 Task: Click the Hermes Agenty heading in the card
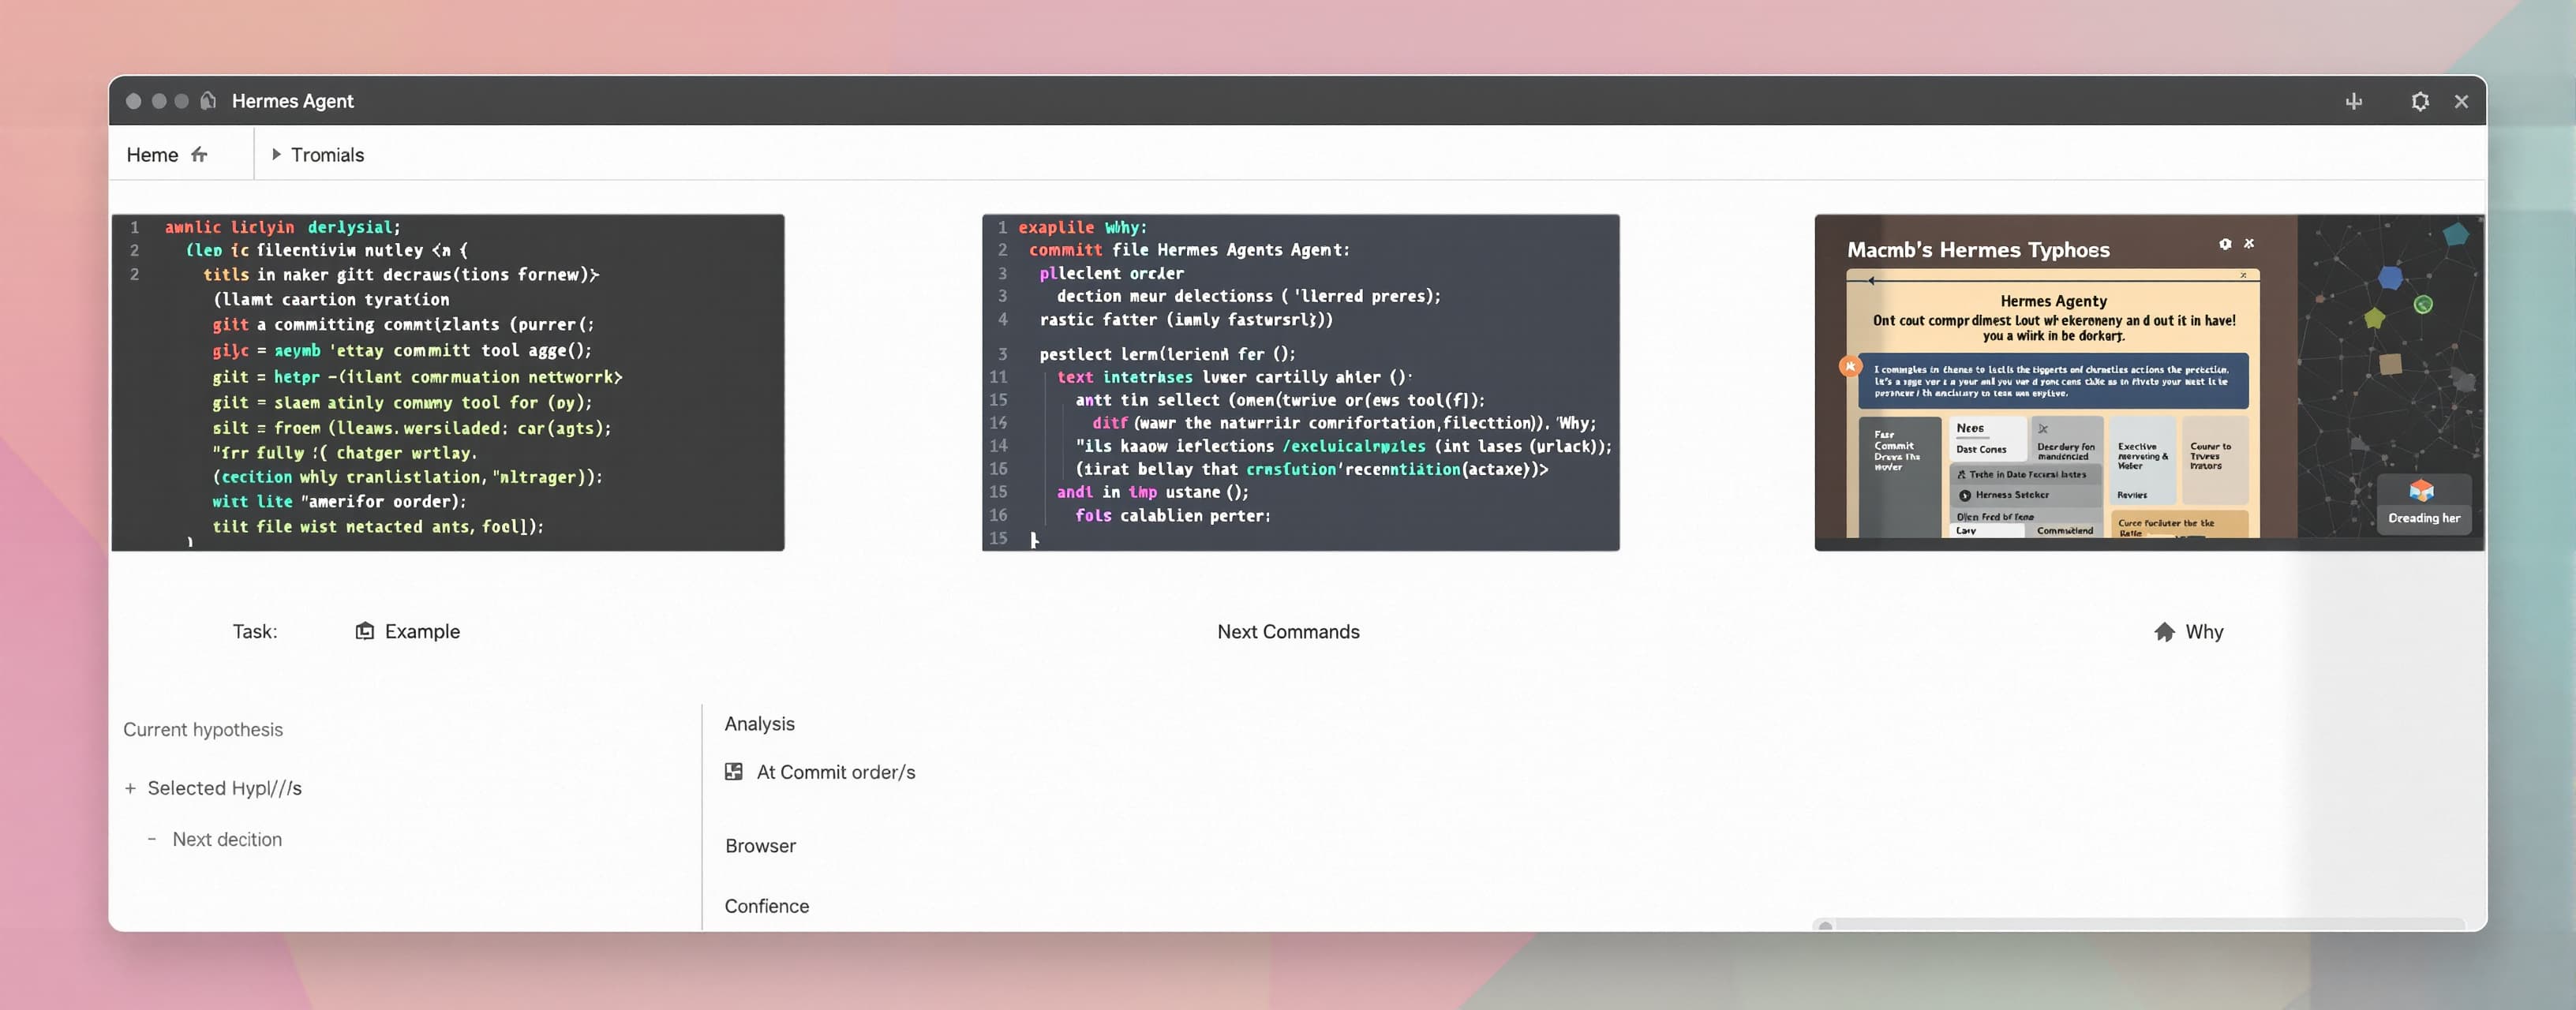tap(2053, 301)
